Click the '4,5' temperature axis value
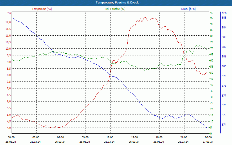Image resolution: width=232 pixels, height=145 pixels. point(9,121)
